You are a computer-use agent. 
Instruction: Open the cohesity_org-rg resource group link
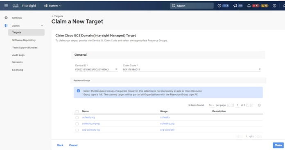click(90, 123)
